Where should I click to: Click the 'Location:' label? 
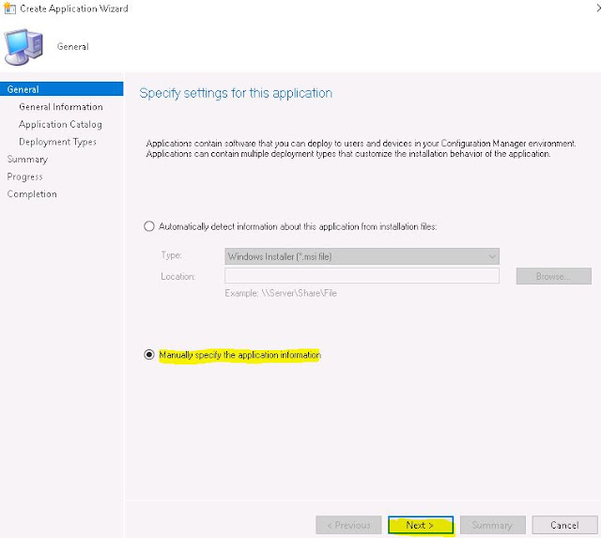177,276
